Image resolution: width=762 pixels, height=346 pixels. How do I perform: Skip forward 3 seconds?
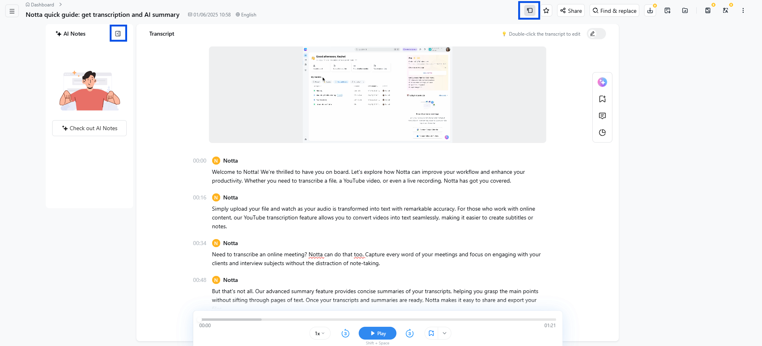(409, 333)
